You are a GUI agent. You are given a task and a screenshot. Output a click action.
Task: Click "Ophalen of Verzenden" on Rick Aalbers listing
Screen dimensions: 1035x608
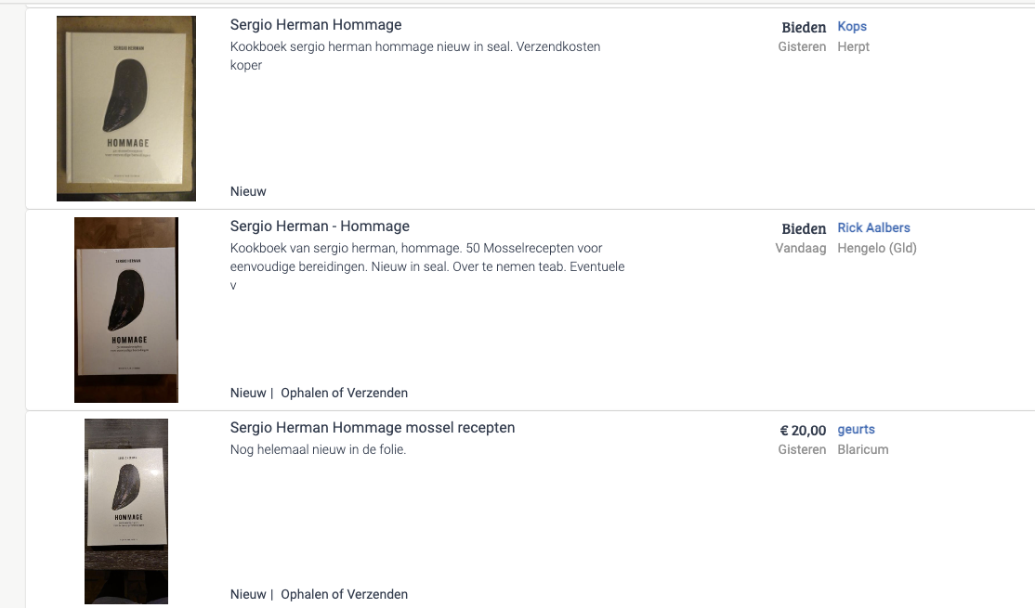tap(344, 394)
